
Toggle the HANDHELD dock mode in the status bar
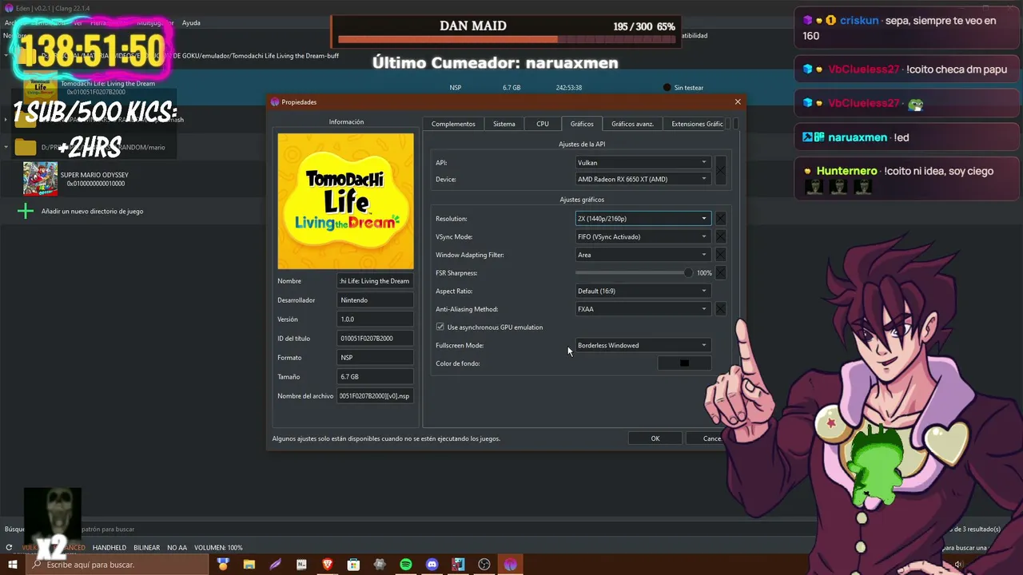(x=109, y=548)
